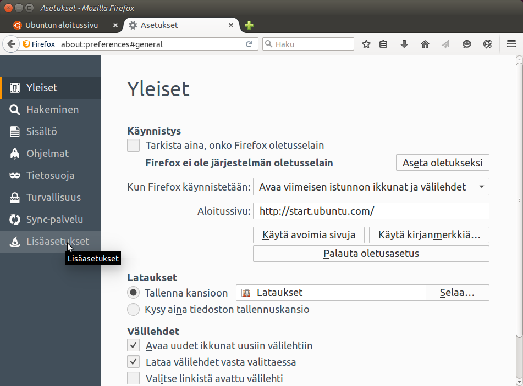The height and width of the screenshot is (386, 523).
Task: Expand 'Kun Firefox käynnistetään' dropdown
Action: (371, 187)
